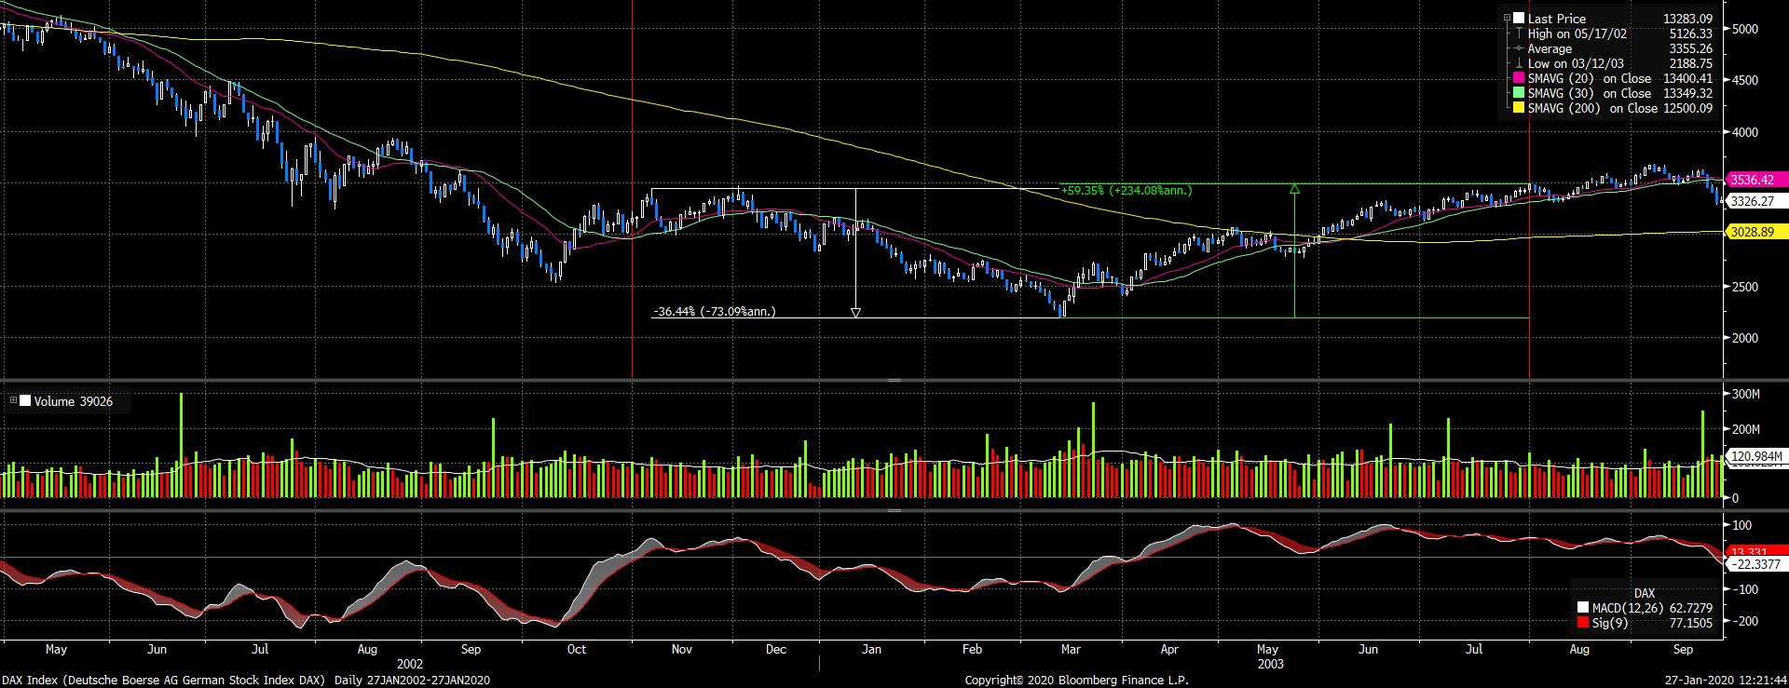
Task: Click the green upward measurement arrowhead
Action: point(1294,189)
